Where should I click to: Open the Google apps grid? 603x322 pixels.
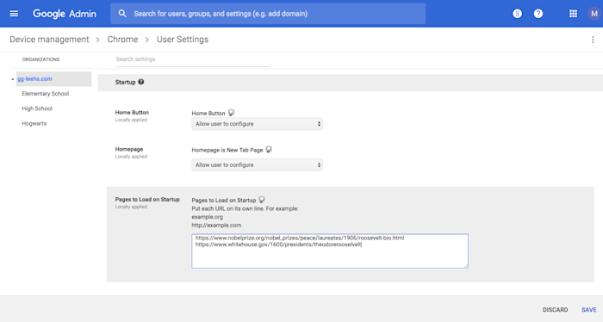click(x=573, y=14)
